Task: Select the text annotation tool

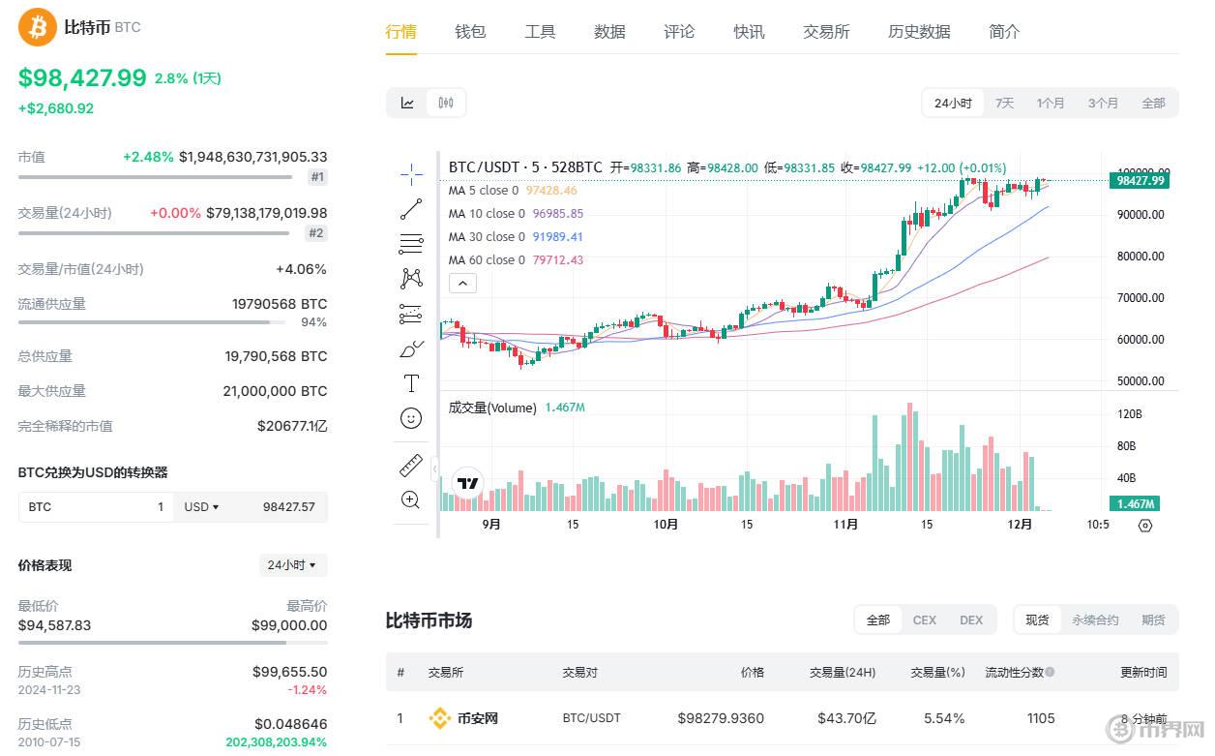Action: (x=411, y=383)
